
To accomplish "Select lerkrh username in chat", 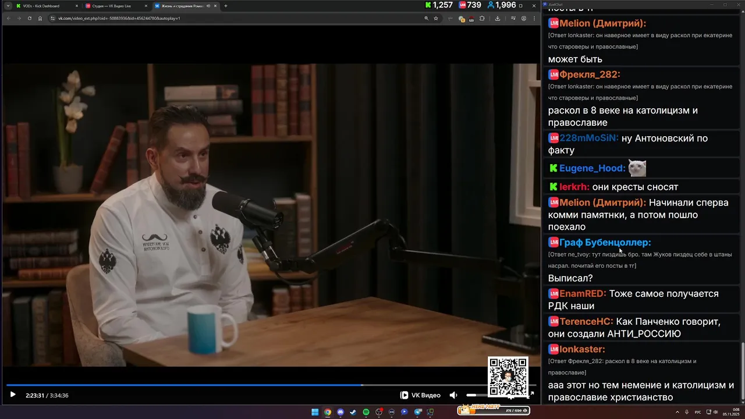I will (x=574, y=187).
